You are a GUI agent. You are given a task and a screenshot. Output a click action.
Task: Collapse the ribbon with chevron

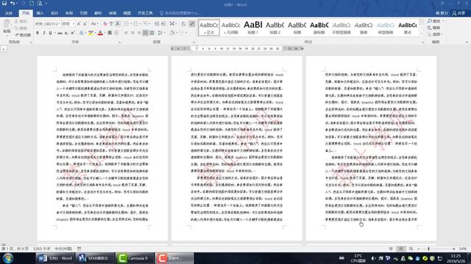pyautogui.click(x=467, y=43)
